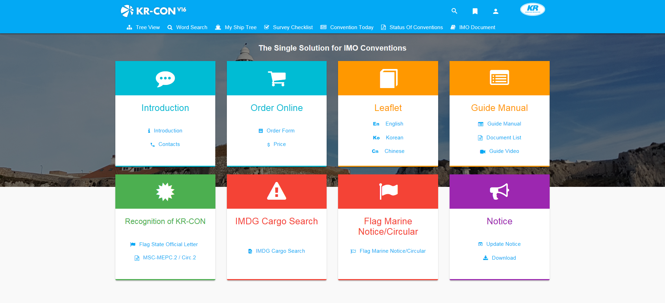Click the search magnifier icon in header
The width and height of the screenshot is (665, 303).
coord(454,11)
